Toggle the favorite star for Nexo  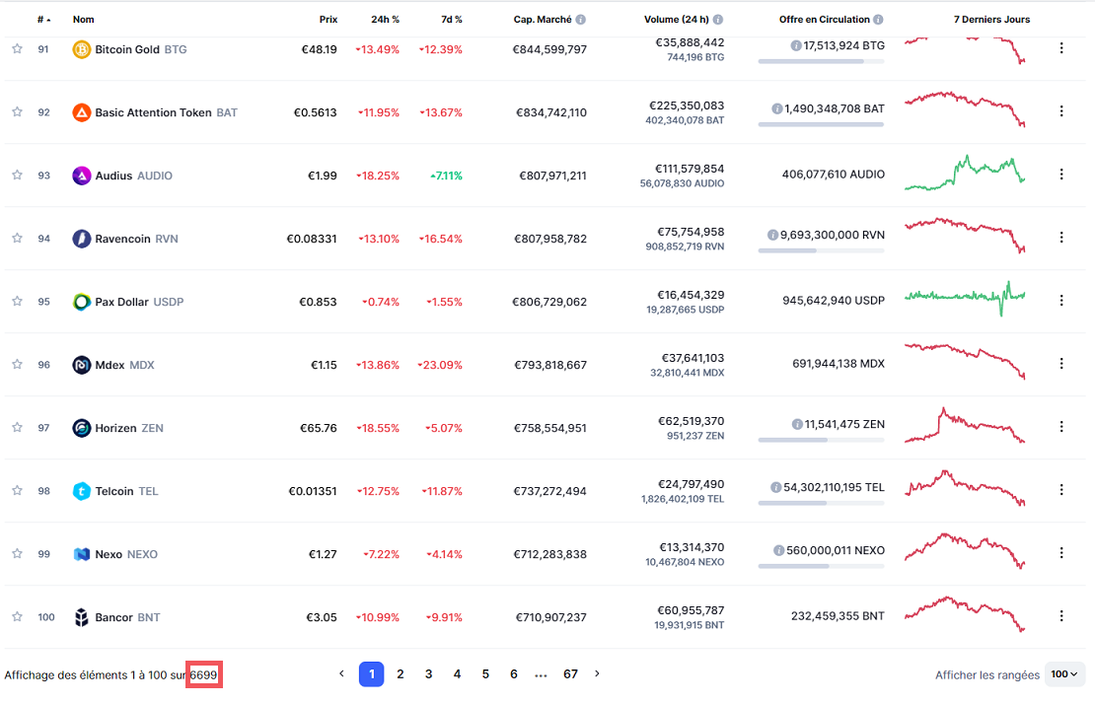[16, 553]
